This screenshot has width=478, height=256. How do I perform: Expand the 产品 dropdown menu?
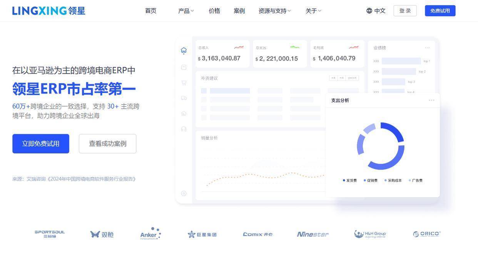[186, 11]
